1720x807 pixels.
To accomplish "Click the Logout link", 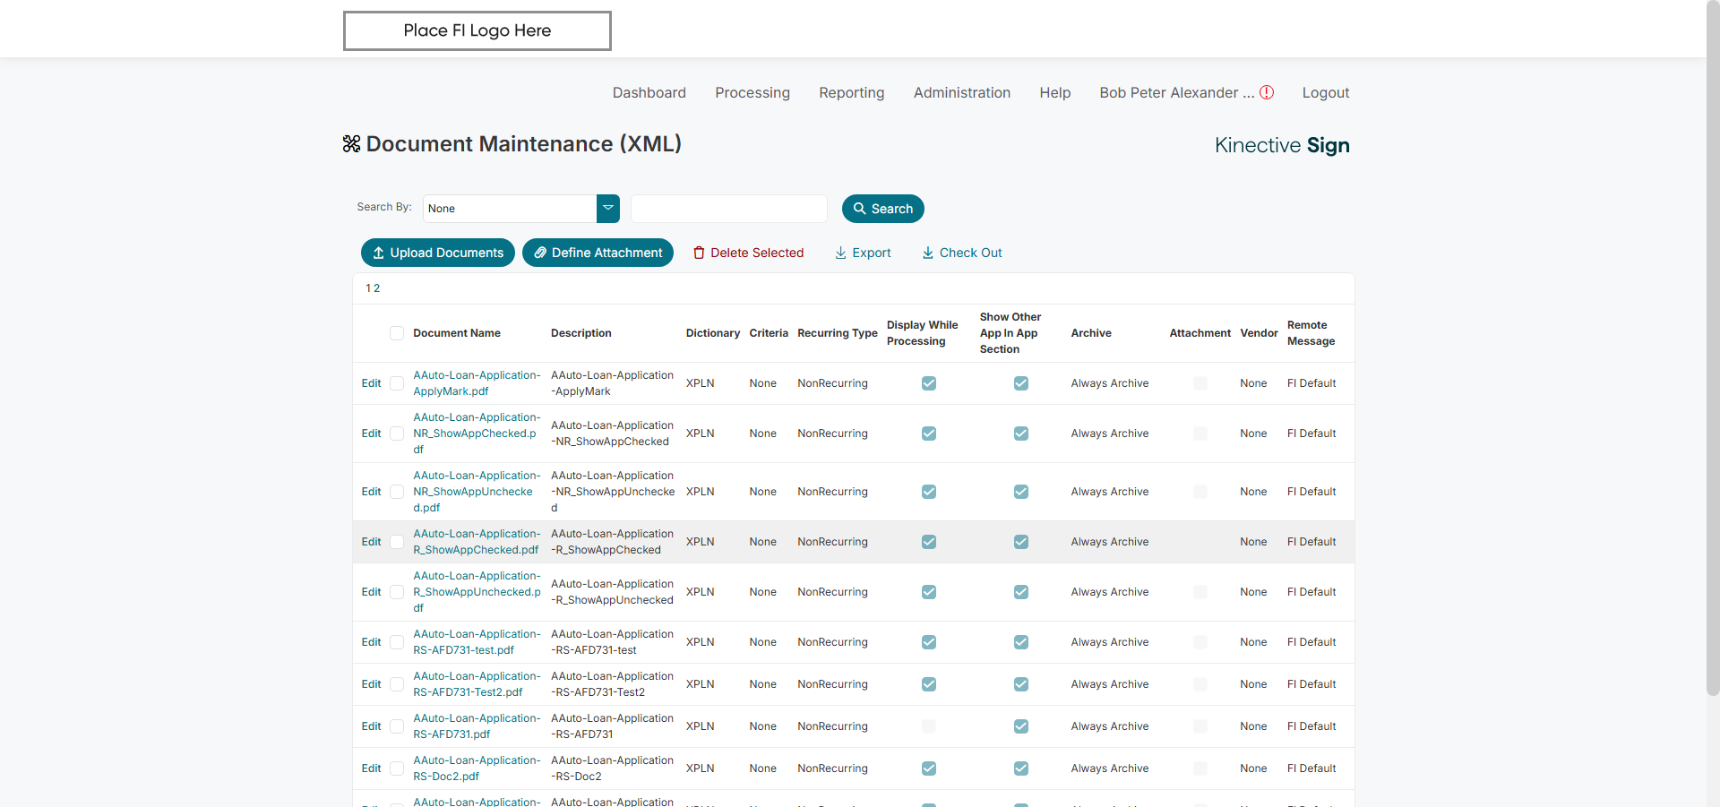I will point(1325,93).
